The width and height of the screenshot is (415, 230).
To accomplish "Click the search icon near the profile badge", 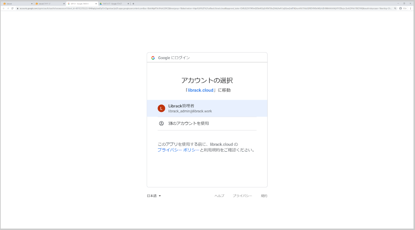I will click(x=395, y=9).
